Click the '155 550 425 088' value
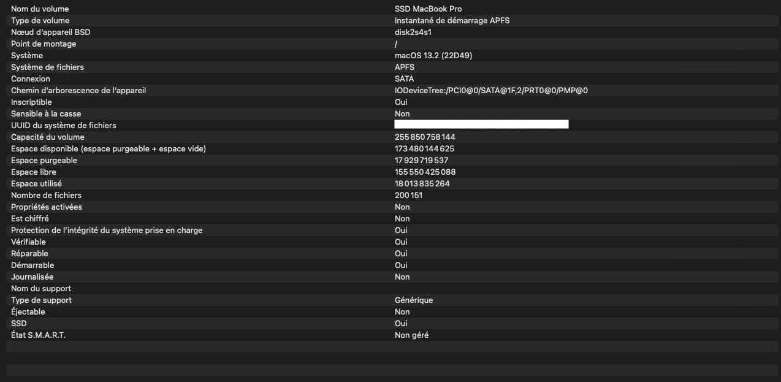This screenshot has height=382, width=781. (425, 172)
